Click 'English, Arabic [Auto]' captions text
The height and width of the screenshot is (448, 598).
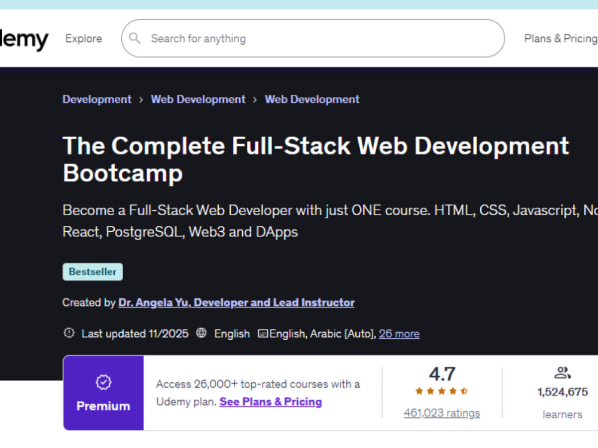pyautogui.click(x=323, y=334)
